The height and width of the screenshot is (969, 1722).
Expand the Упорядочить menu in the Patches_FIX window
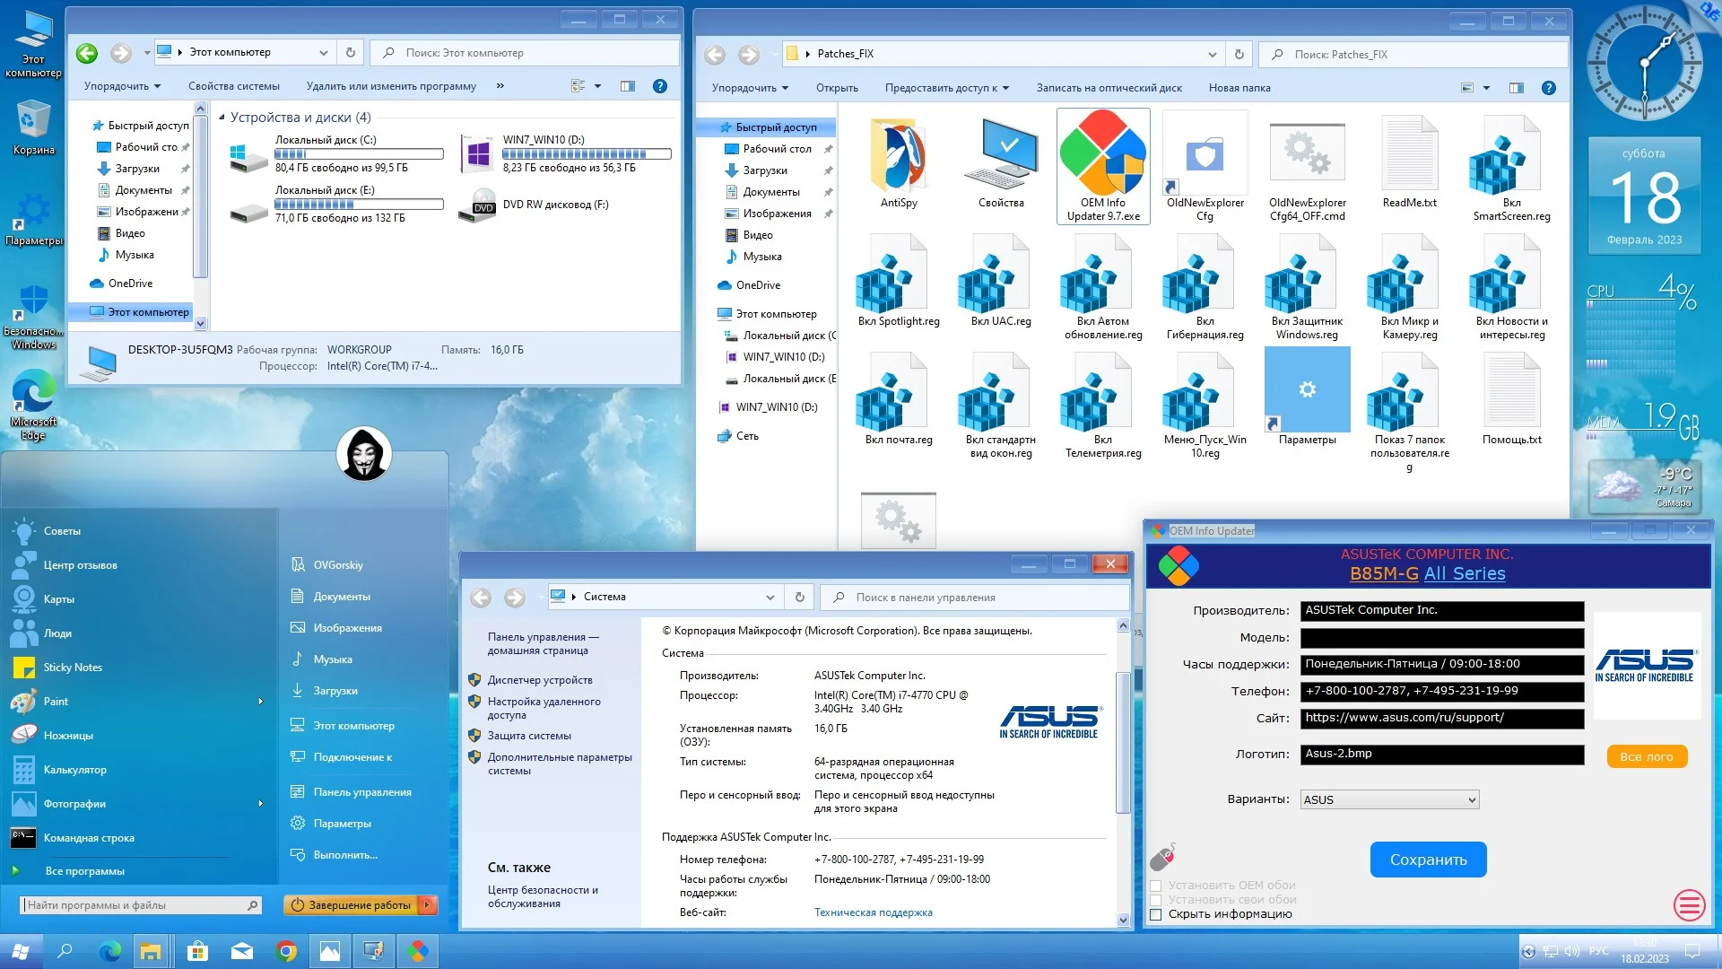(750, 88)
